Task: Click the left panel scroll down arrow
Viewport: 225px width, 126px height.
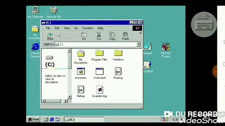Action: [70, 97]
